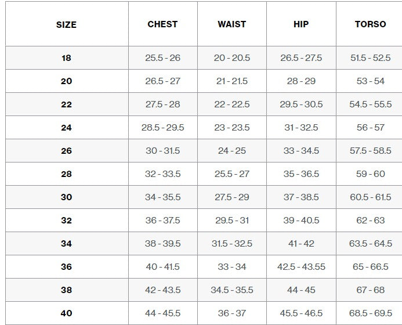
Task: Click the HIP column header
Action: pos(301,24)
